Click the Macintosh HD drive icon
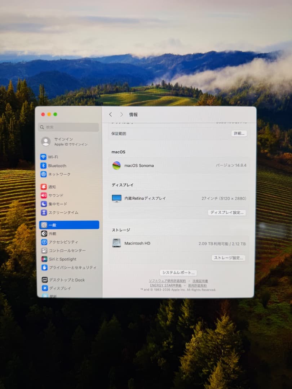This screenshot has width=292, height=389. pyautogui.click(x=116, y=243)
